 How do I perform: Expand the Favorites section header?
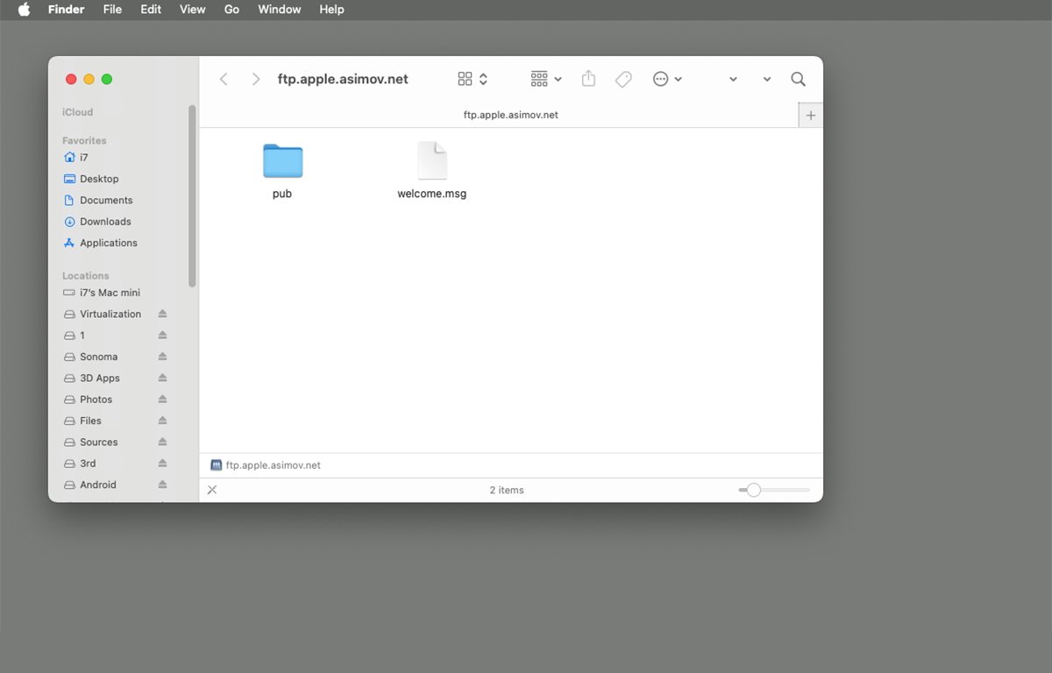pyautogui.click(x=83, y=140)
